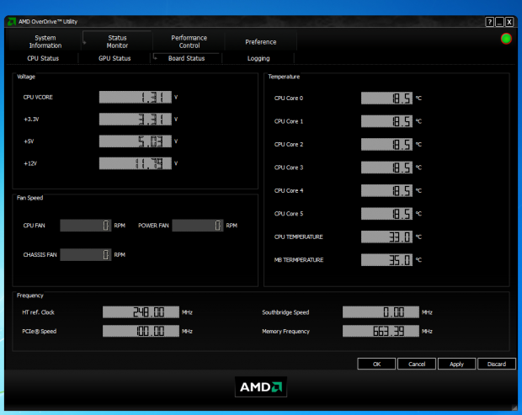Click the "POWER FAN" label
The image size is (522, 415).
pyautogui.click(x=153, y=226)
